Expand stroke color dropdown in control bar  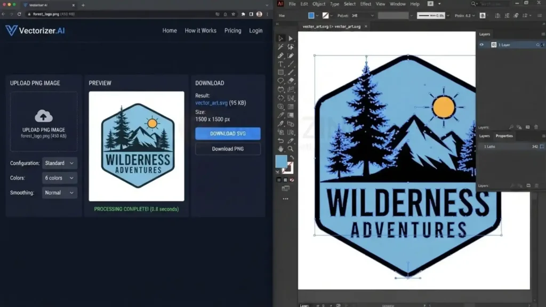[x=331, y=15]
